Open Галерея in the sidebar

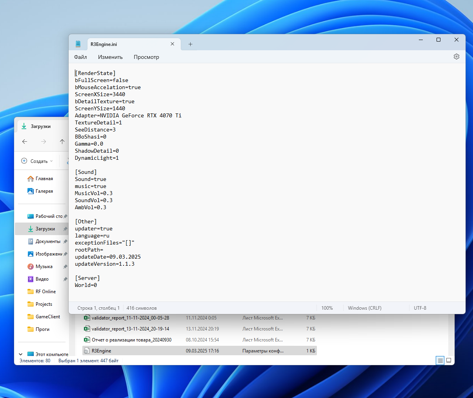tap(44, 191)
